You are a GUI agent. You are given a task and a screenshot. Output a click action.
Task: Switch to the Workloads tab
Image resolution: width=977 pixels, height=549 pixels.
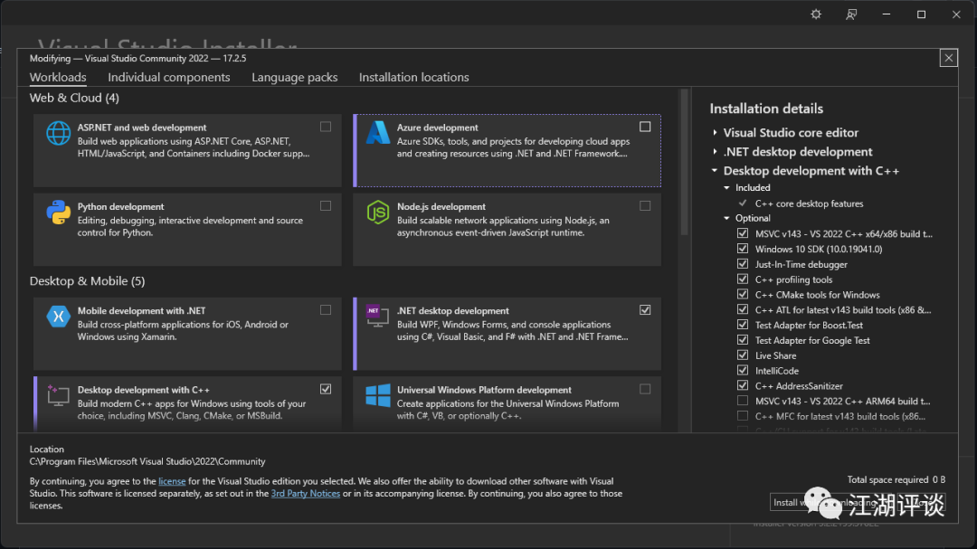tap(58, 77)
